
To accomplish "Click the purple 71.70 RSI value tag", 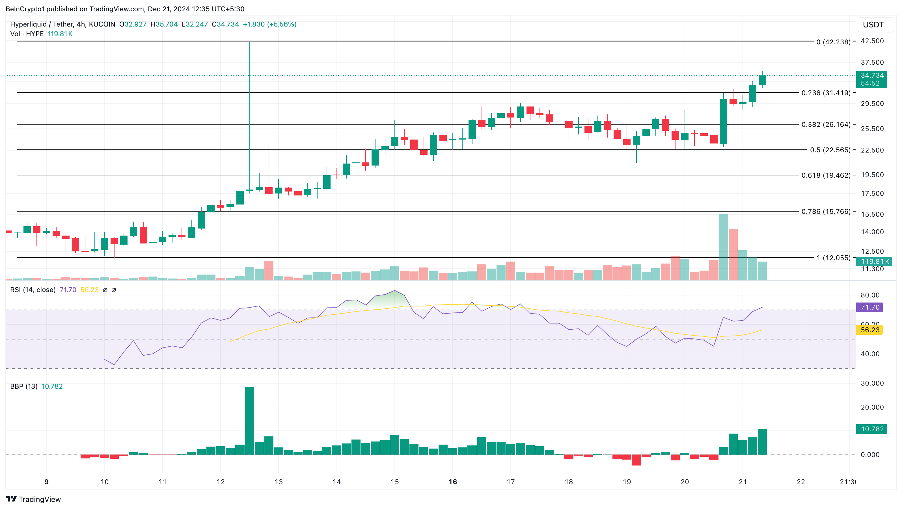I will tap(870, 307).
